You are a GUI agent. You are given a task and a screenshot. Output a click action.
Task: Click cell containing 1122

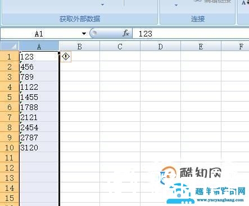tap(39, 86)
